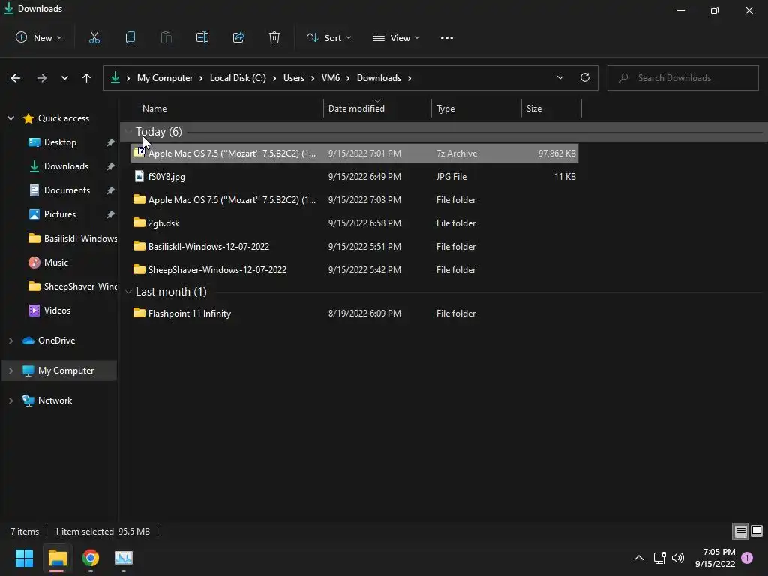Select the BasiliskII-Windows-12-07-2022 folder row
Screen dimensions: 768x576
coord(355,246)
